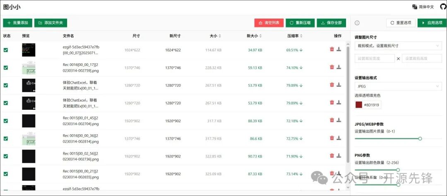The image size is (447, 196).
Task: Focus the 设置裁剪高度 input field
Action: 422,58
